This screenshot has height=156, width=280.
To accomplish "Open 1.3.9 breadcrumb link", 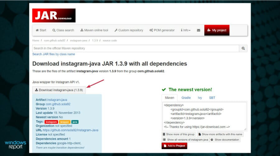I will (95, 41).
